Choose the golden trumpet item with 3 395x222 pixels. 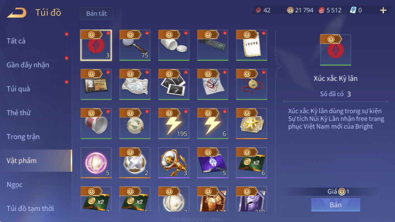tap(174, 163)
